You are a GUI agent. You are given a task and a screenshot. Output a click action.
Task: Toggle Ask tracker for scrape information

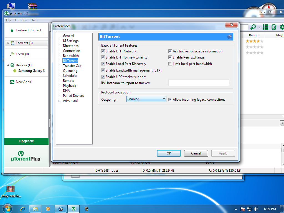(x=170, y=51)
